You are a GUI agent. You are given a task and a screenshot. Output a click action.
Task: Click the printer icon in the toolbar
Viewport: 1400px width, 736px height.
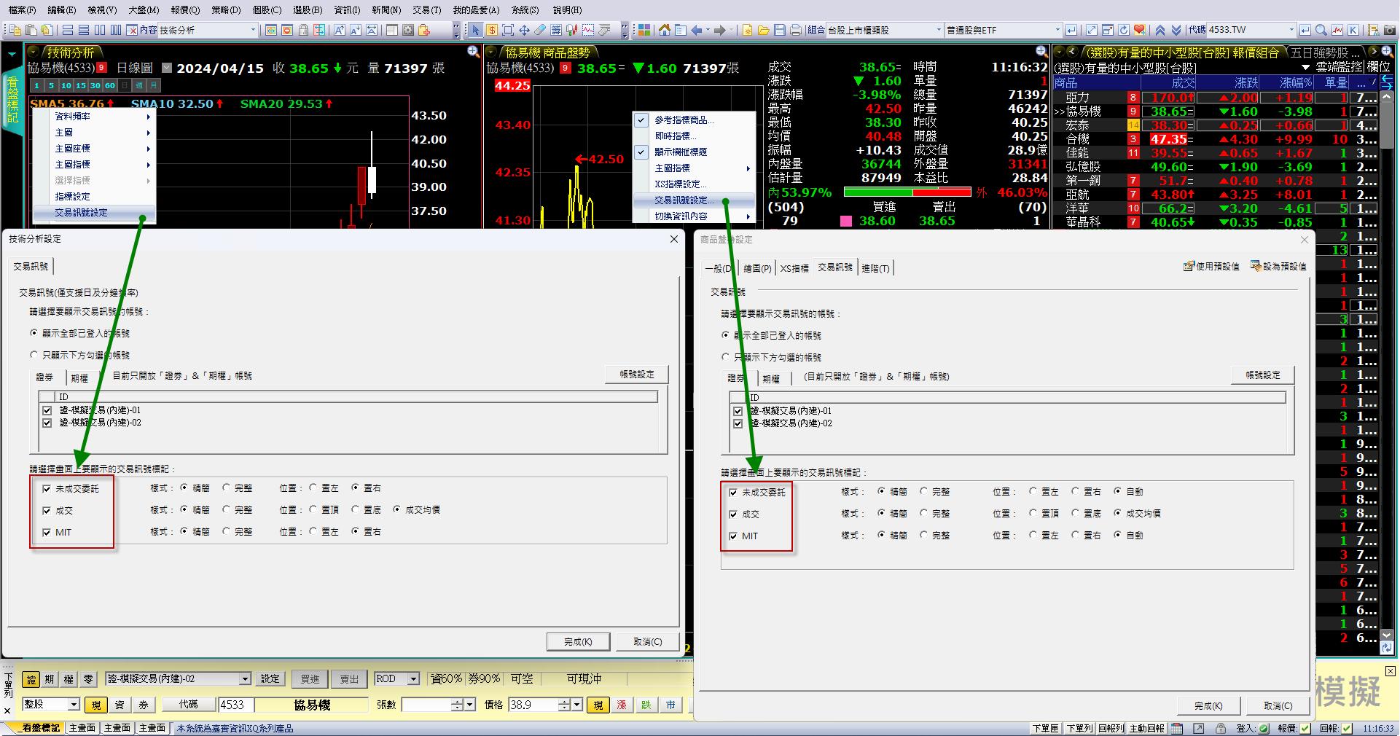[795, 30]
